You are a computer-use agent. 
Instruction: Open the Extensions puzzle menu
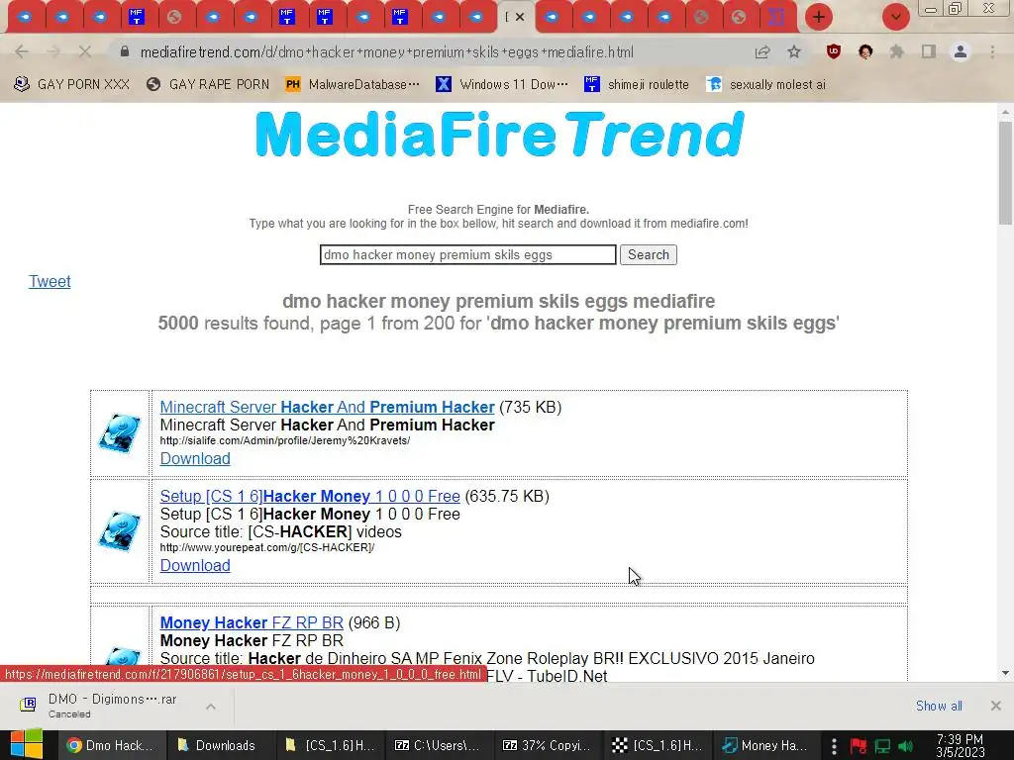tap(897, 51)
